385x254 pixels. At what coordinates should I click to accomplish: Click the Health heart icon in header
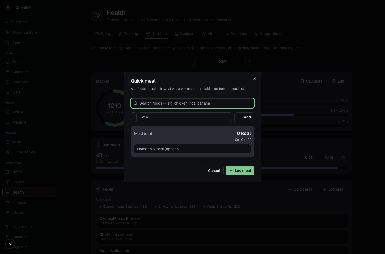(97, 16)
